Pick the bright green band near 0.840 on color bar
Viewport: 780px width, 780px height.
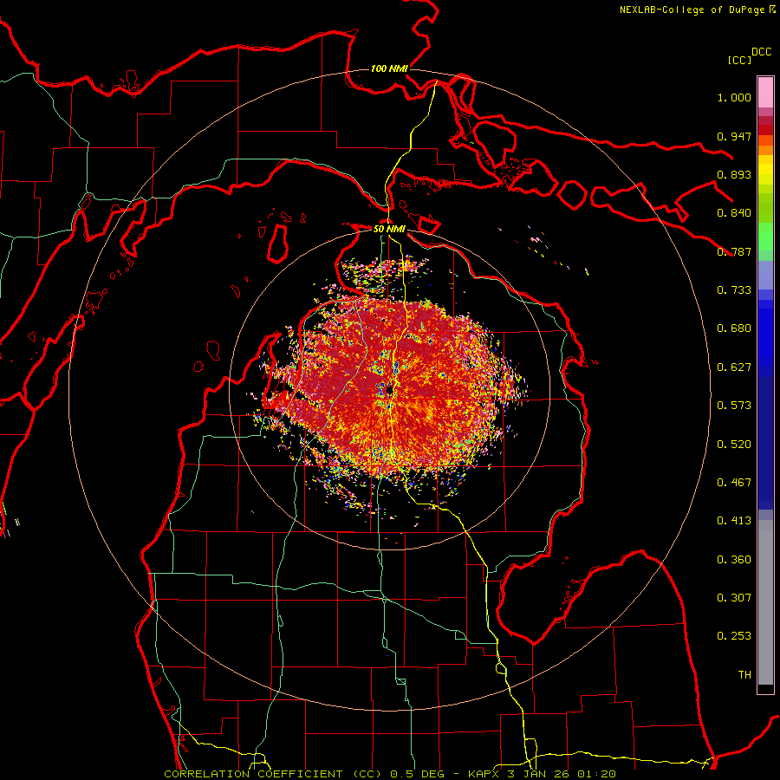tap(765, 237)
